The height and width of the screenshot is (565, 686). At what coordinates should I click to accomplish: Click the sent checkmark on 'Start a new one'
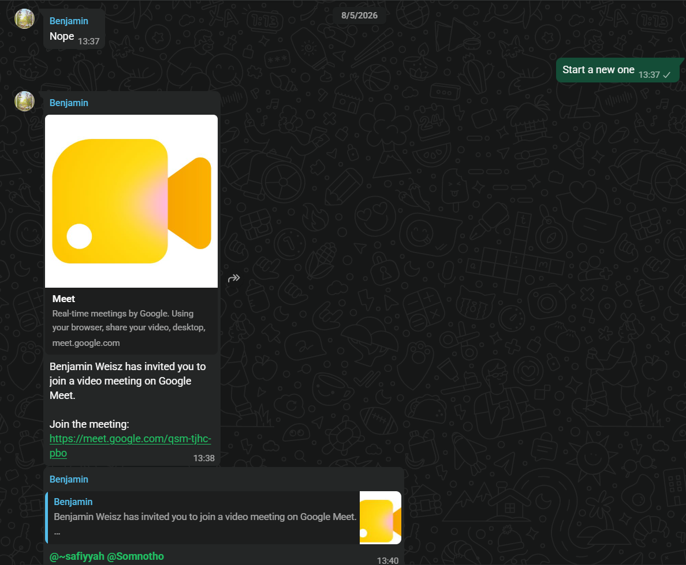(x=667, y=75)
